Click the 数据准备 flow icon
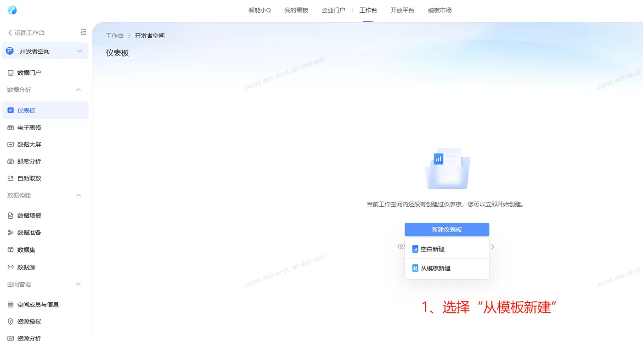The width and height of the screenshot is (643, 341). 11,233
